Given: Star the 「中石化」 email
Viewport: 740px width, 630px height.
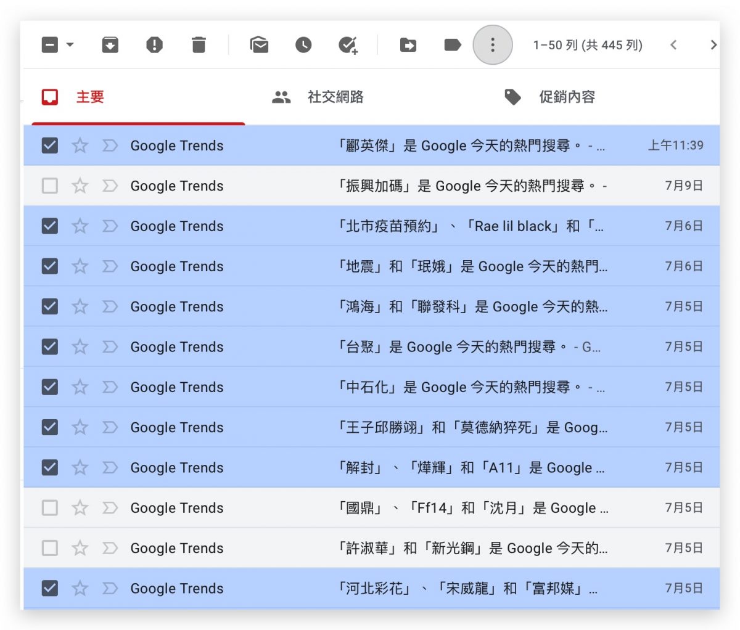Looking at the screenshot, I should pos(80,387).
